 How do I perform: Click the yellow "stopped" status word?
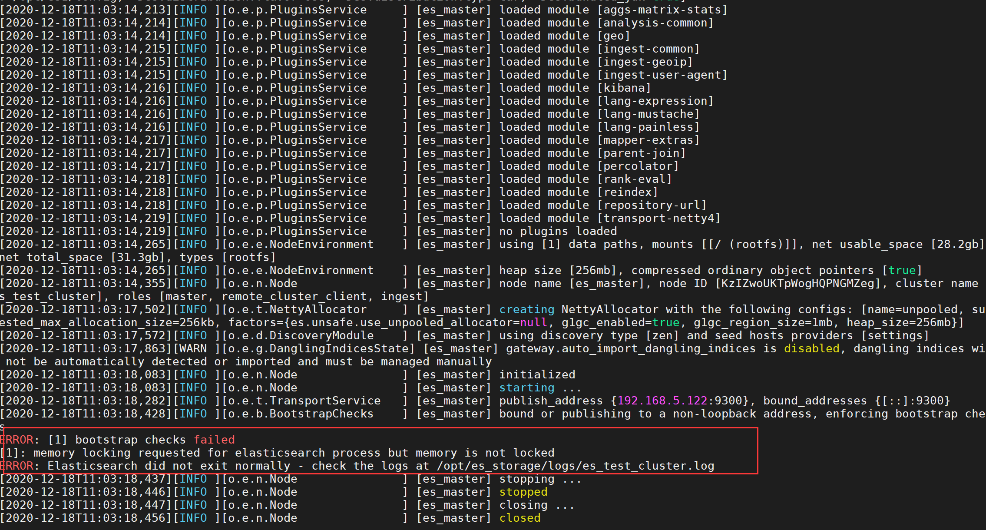pos(523,492)
